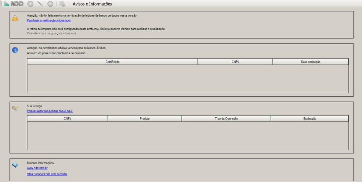Open the manual.ndd.com.br/portal link
Image resolution: width=362 pixels, height=182 pixels.
tap(47, 174)
